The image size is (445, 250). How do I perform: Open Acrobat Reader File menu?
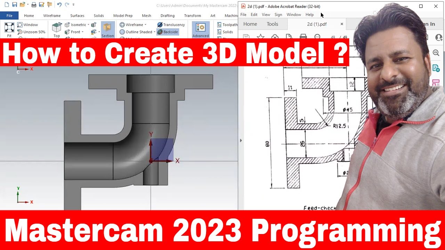(x=243, y=15)
